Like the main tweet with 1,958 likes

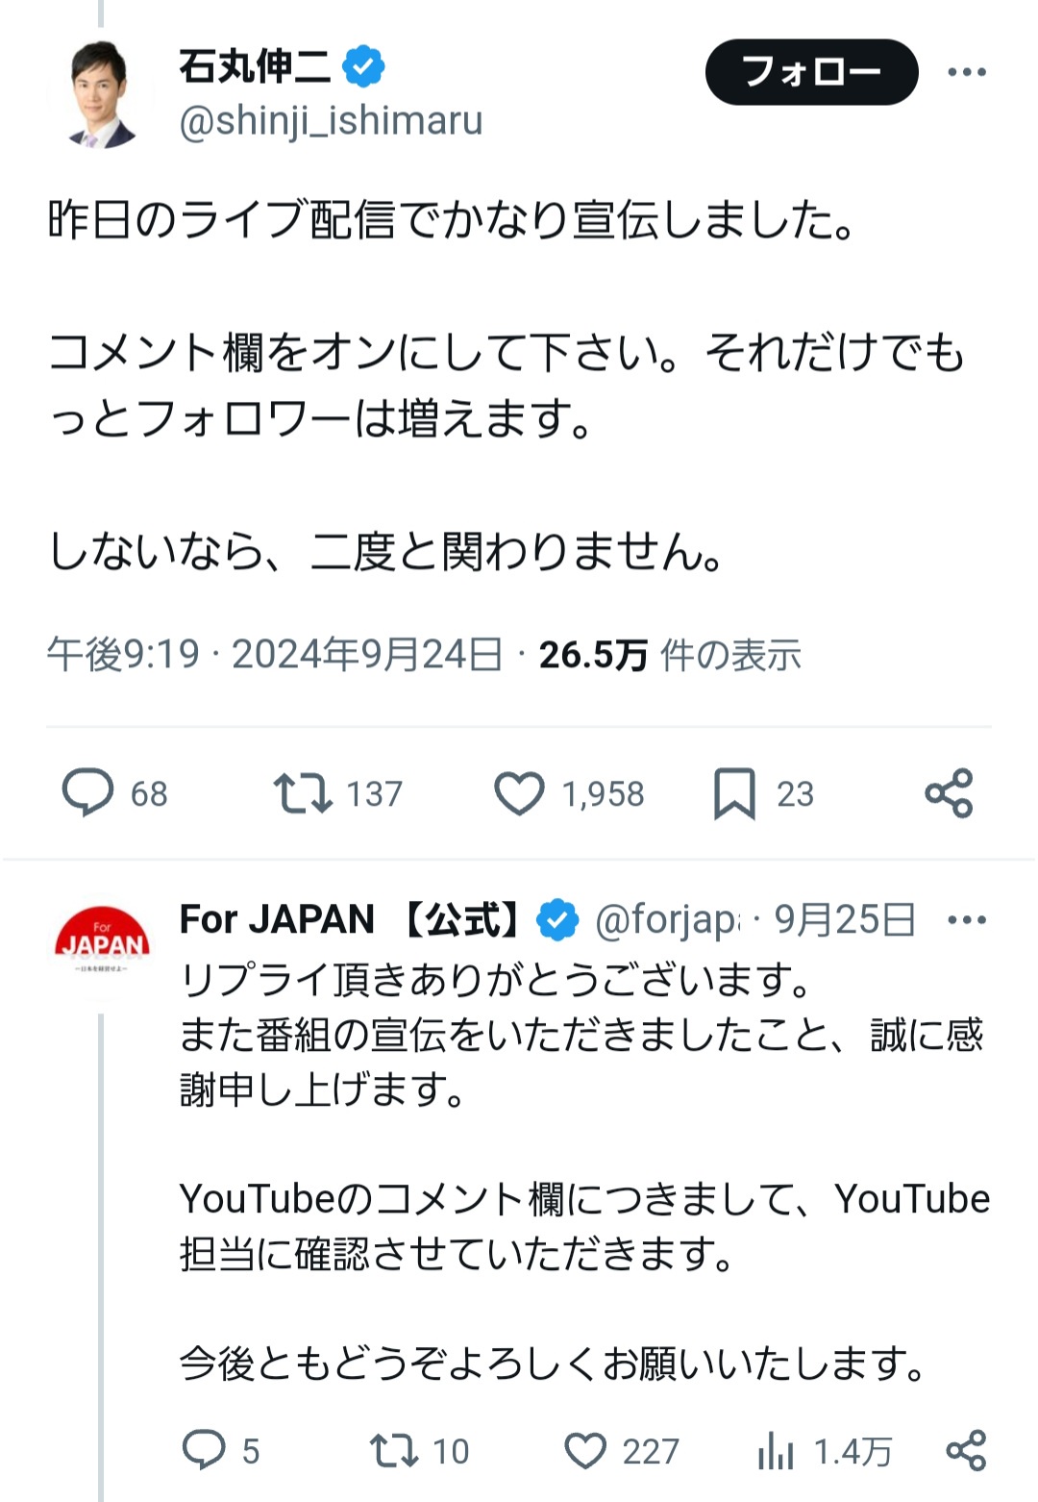point(519,793)
